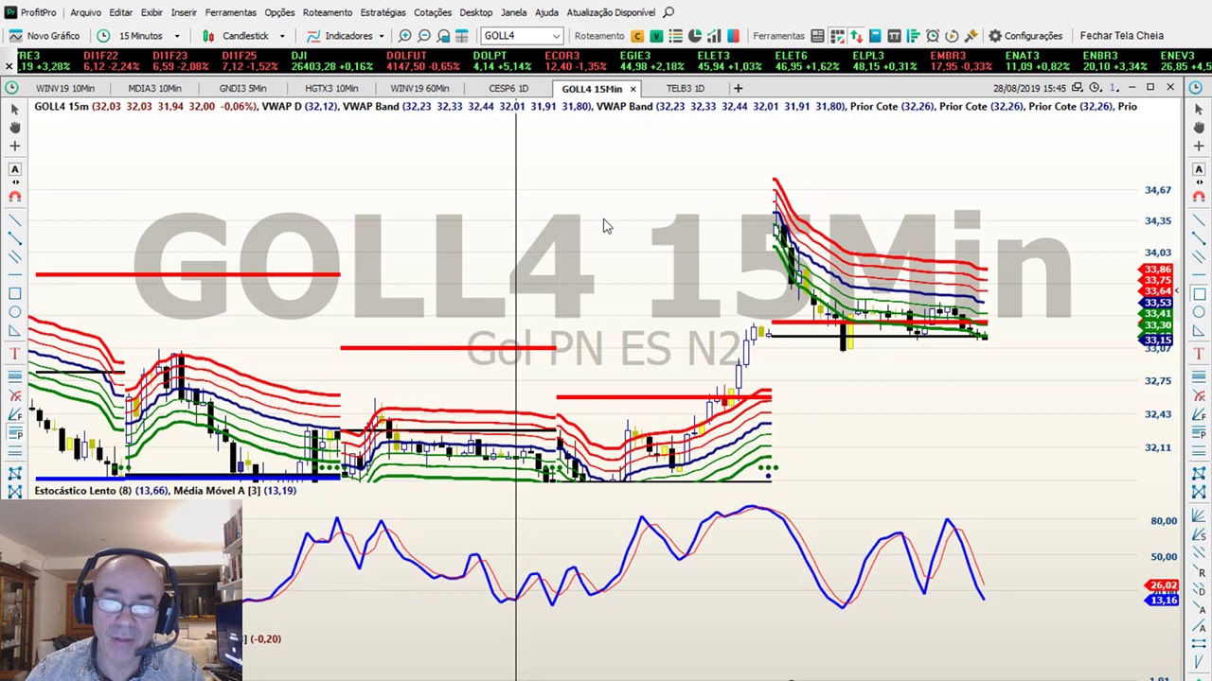
Task: Close the ticker tape with X
Action: (x=9, y=65)
